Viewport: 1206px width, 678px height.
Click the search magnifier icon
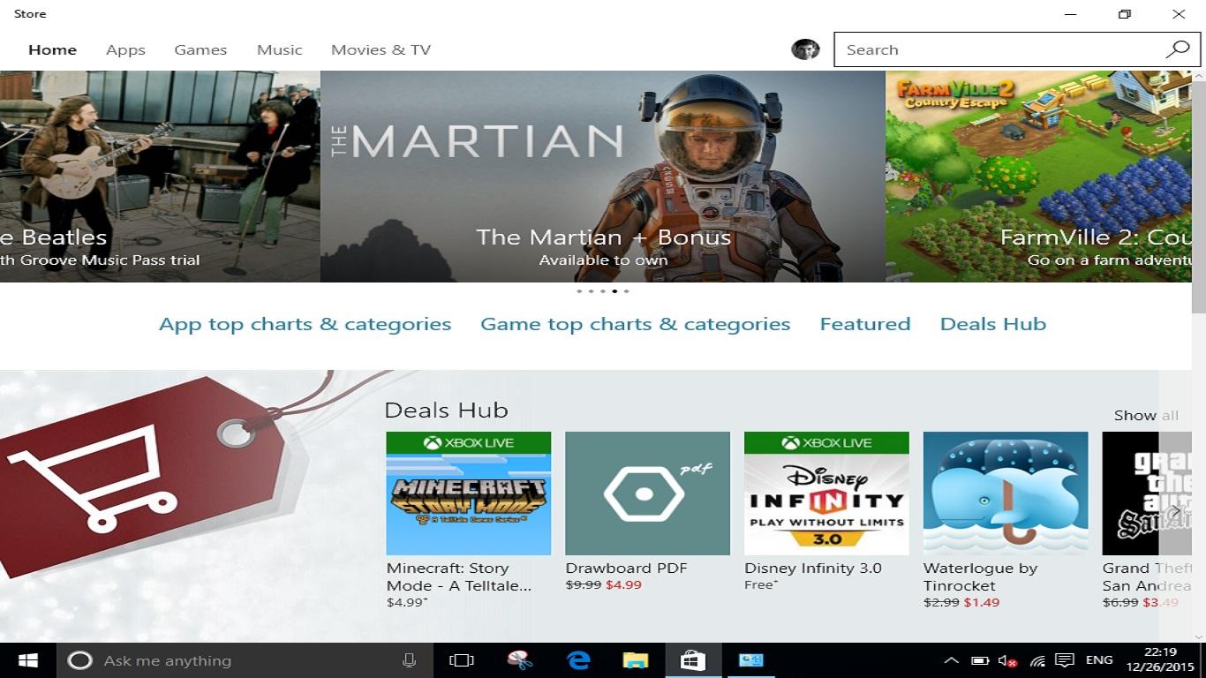pyautogui.click(x=1178, y=49)
